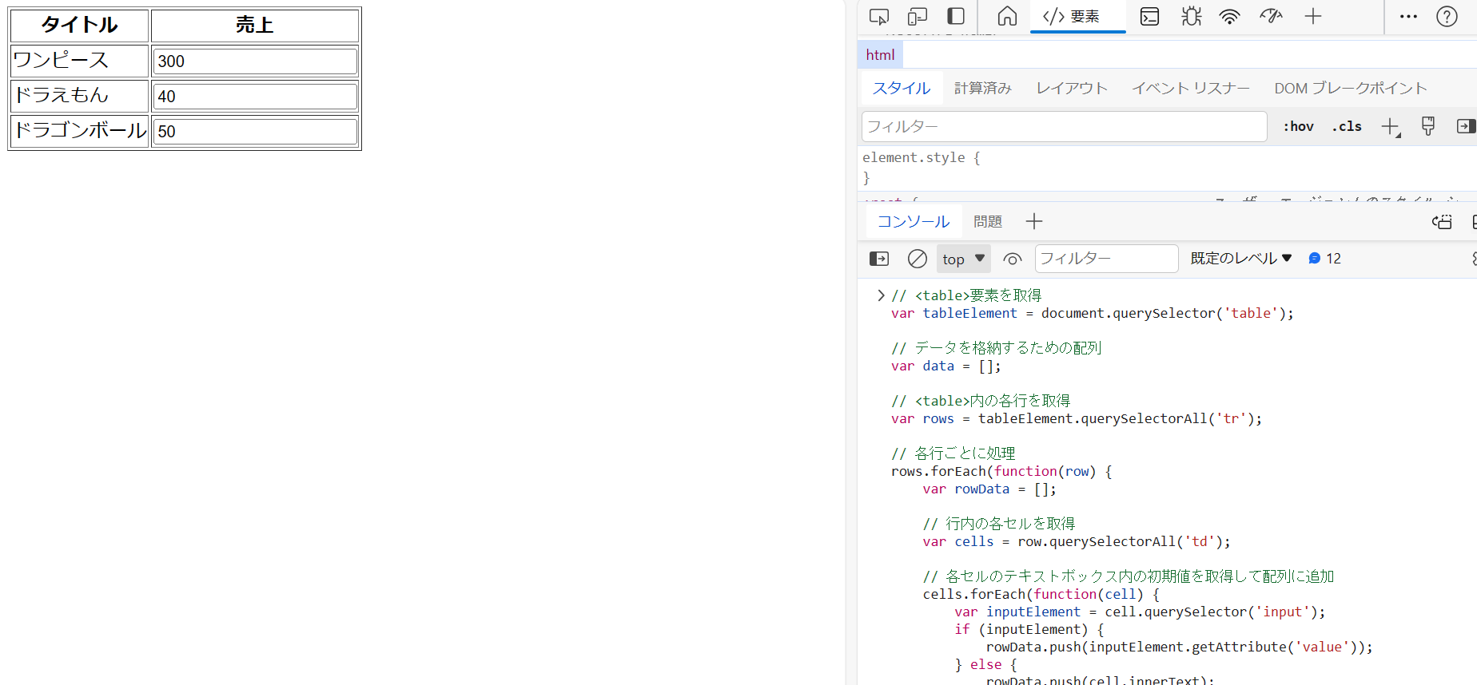The image size is (1477, 685).
Task: Click the var rowData = []; code line
Action: coord(989,489)
